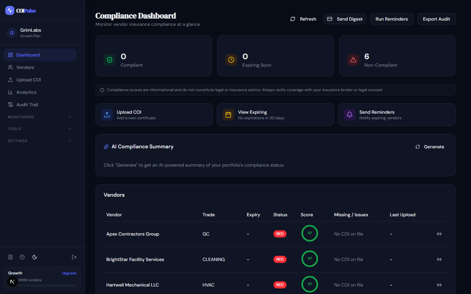Image resolution: width=471 pixels, height=294 pixels.
Task: Click the Last Upload column header
Action: pyautogui.click(x=403, y=215)
